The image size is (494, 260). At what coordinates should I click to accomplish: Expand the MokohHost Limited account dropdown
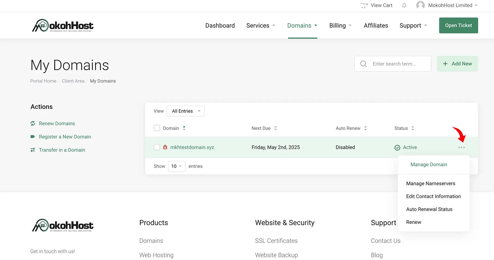[453, 5]
